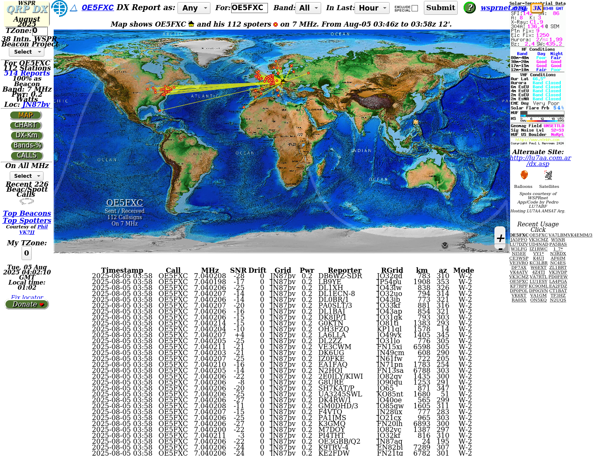The width and height of the screenshot is (595, 456).
Task: Open the Satellites dish icon
Action: (x=549, y=175)
